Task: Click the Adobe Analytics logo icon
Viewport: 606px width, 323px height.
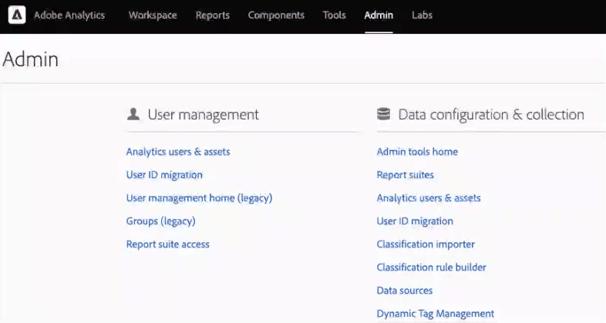Action: tap(17, 15)
